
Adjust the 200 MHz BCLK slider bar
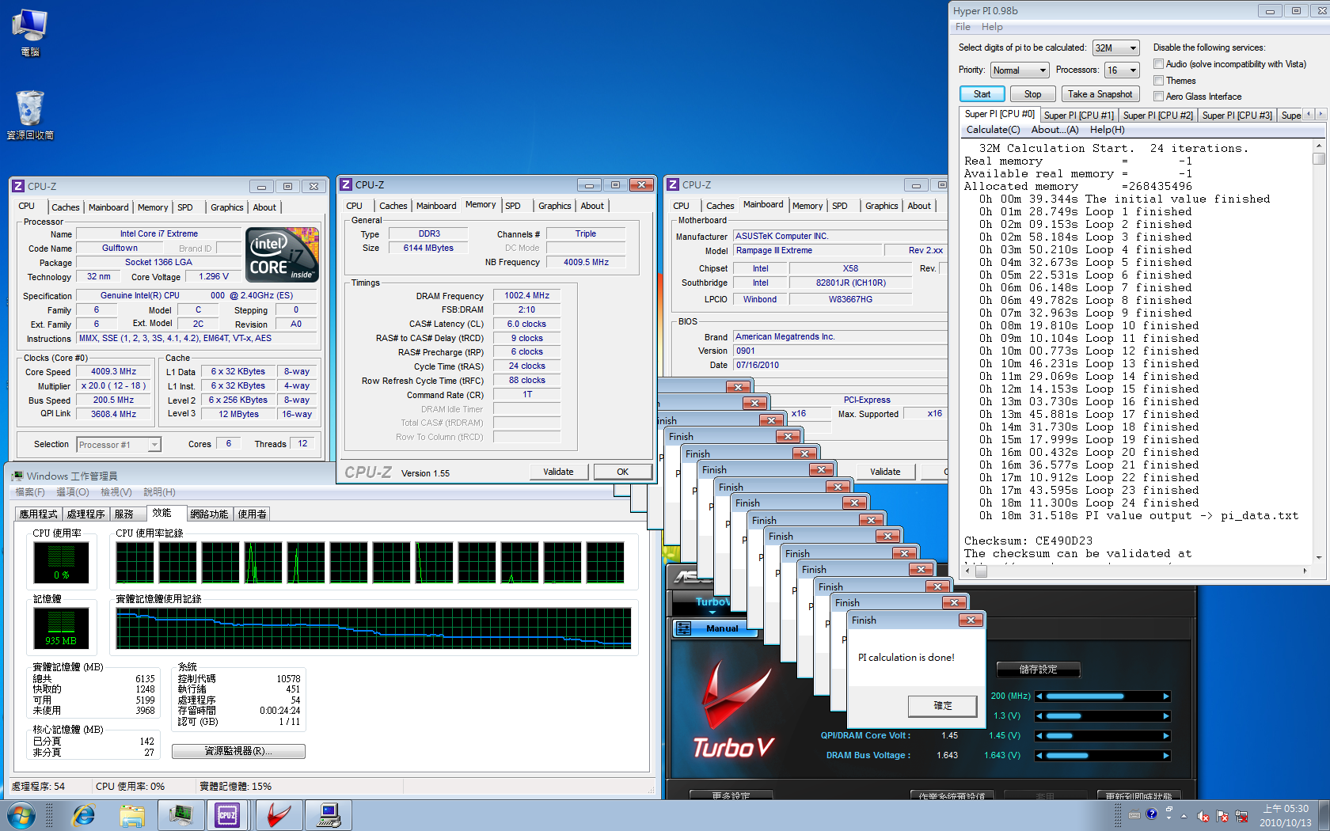coord(1102,696)
